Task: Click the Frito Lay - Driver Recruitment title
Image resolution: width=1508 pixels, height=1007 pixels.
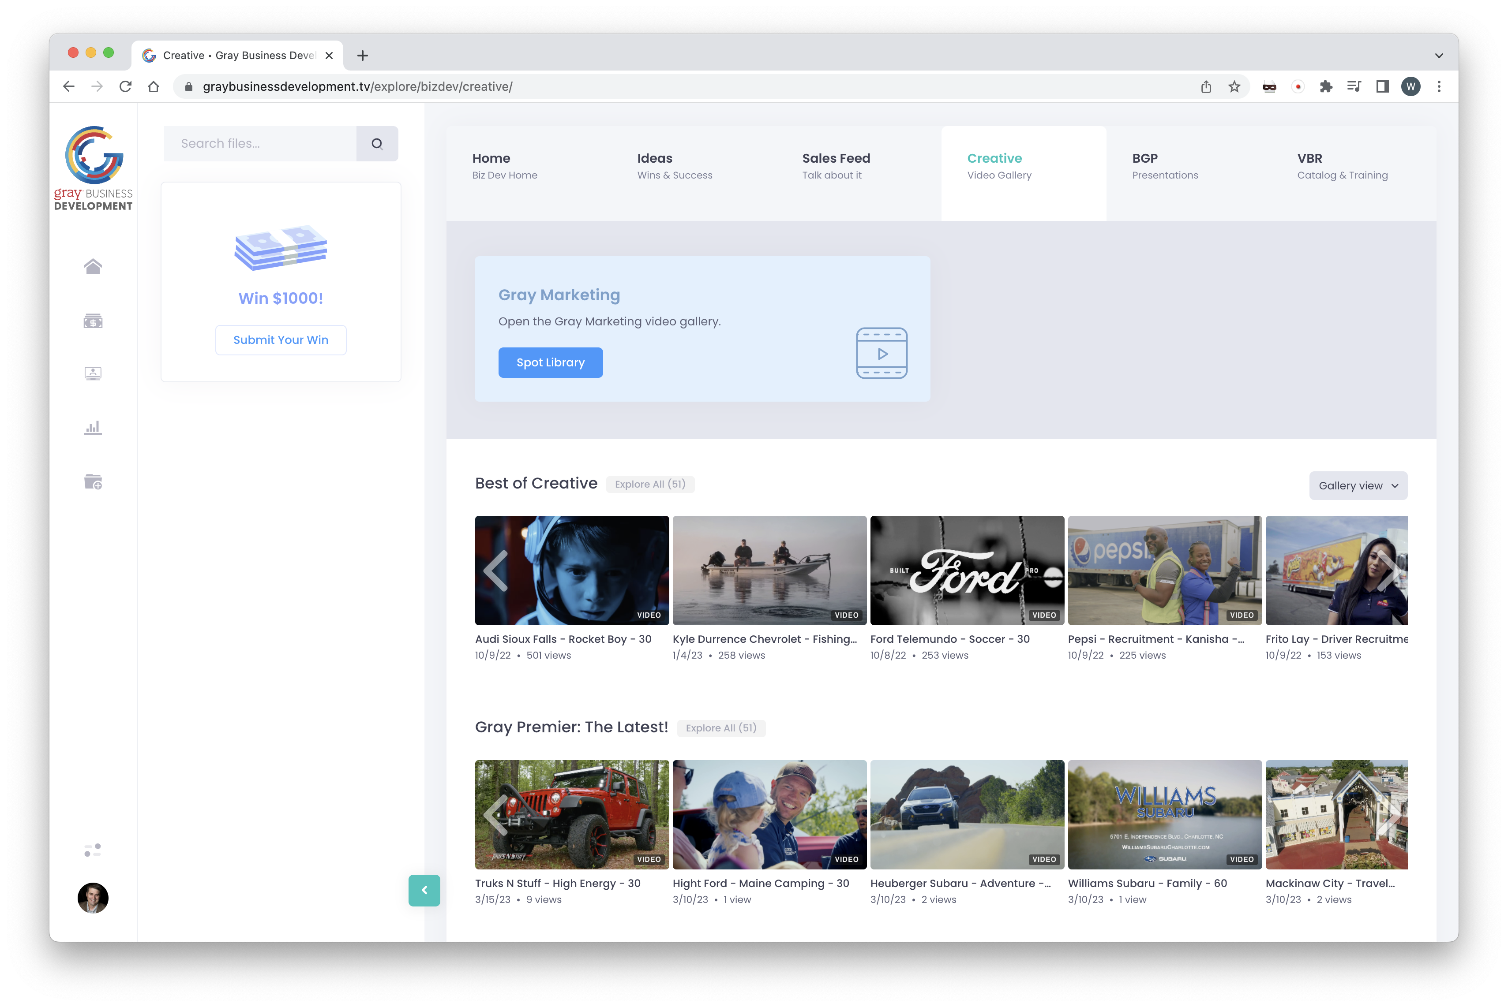Action: tap(1336, 640)
